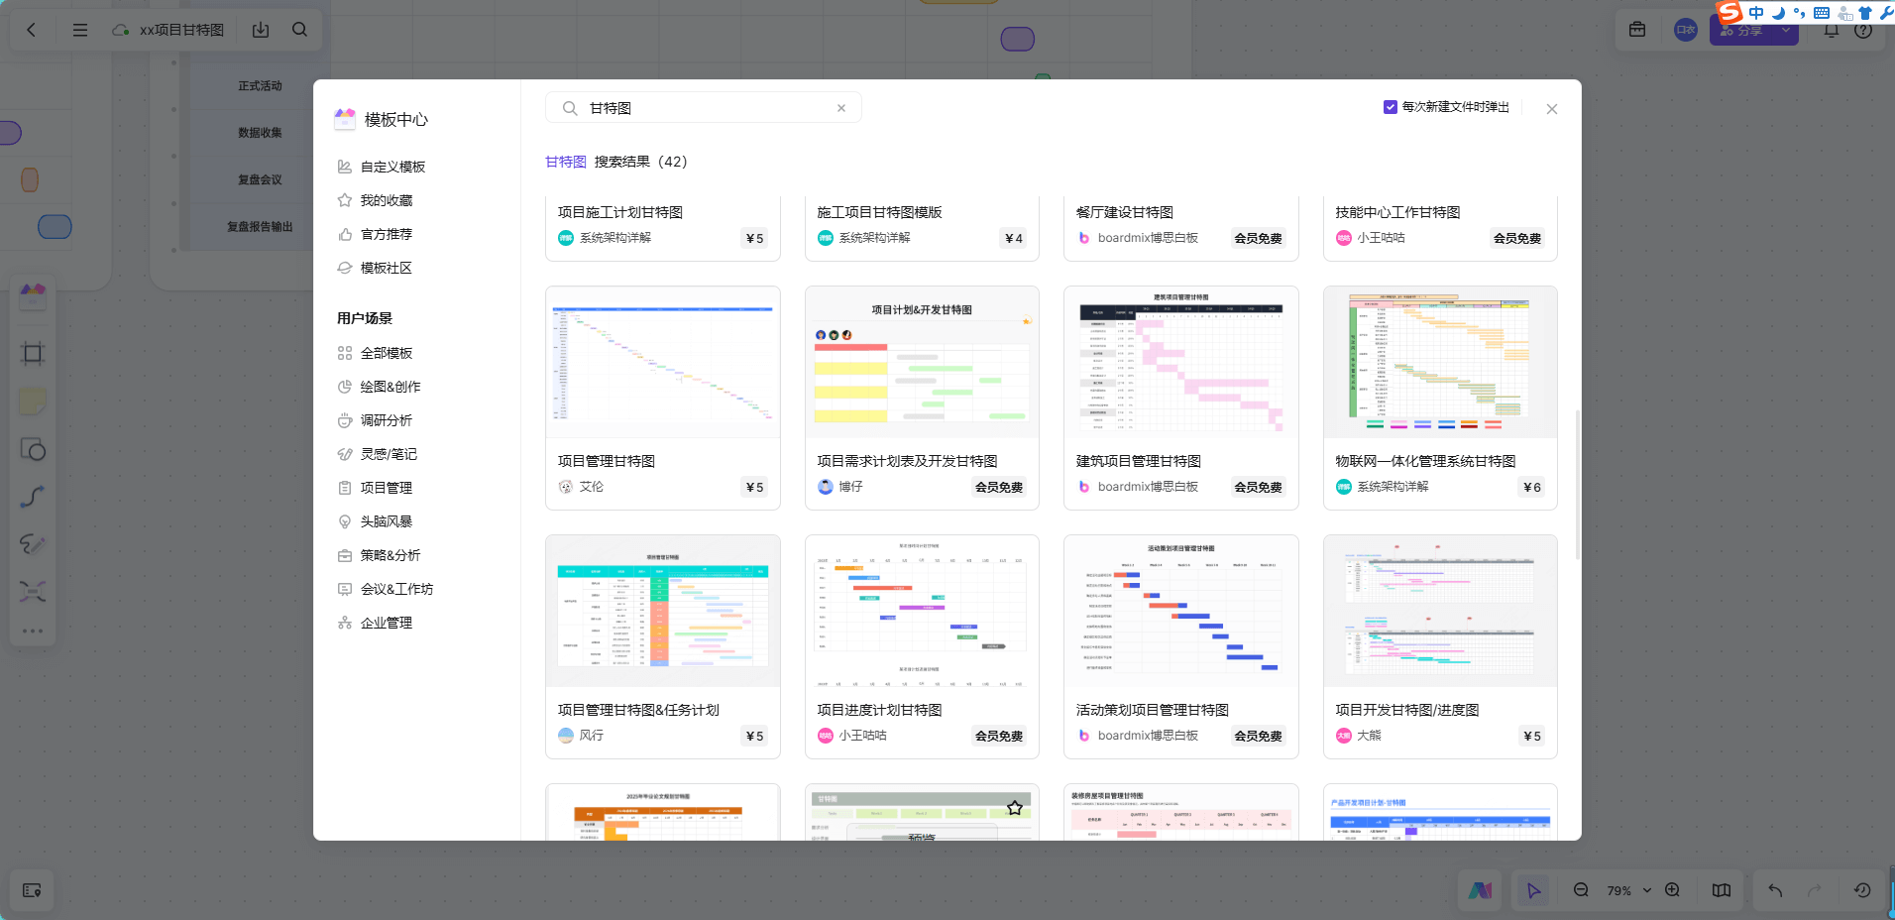Zoom in with the plus magnifier icon
This screenshot has width=1895, height=920.
(1672, 890)
